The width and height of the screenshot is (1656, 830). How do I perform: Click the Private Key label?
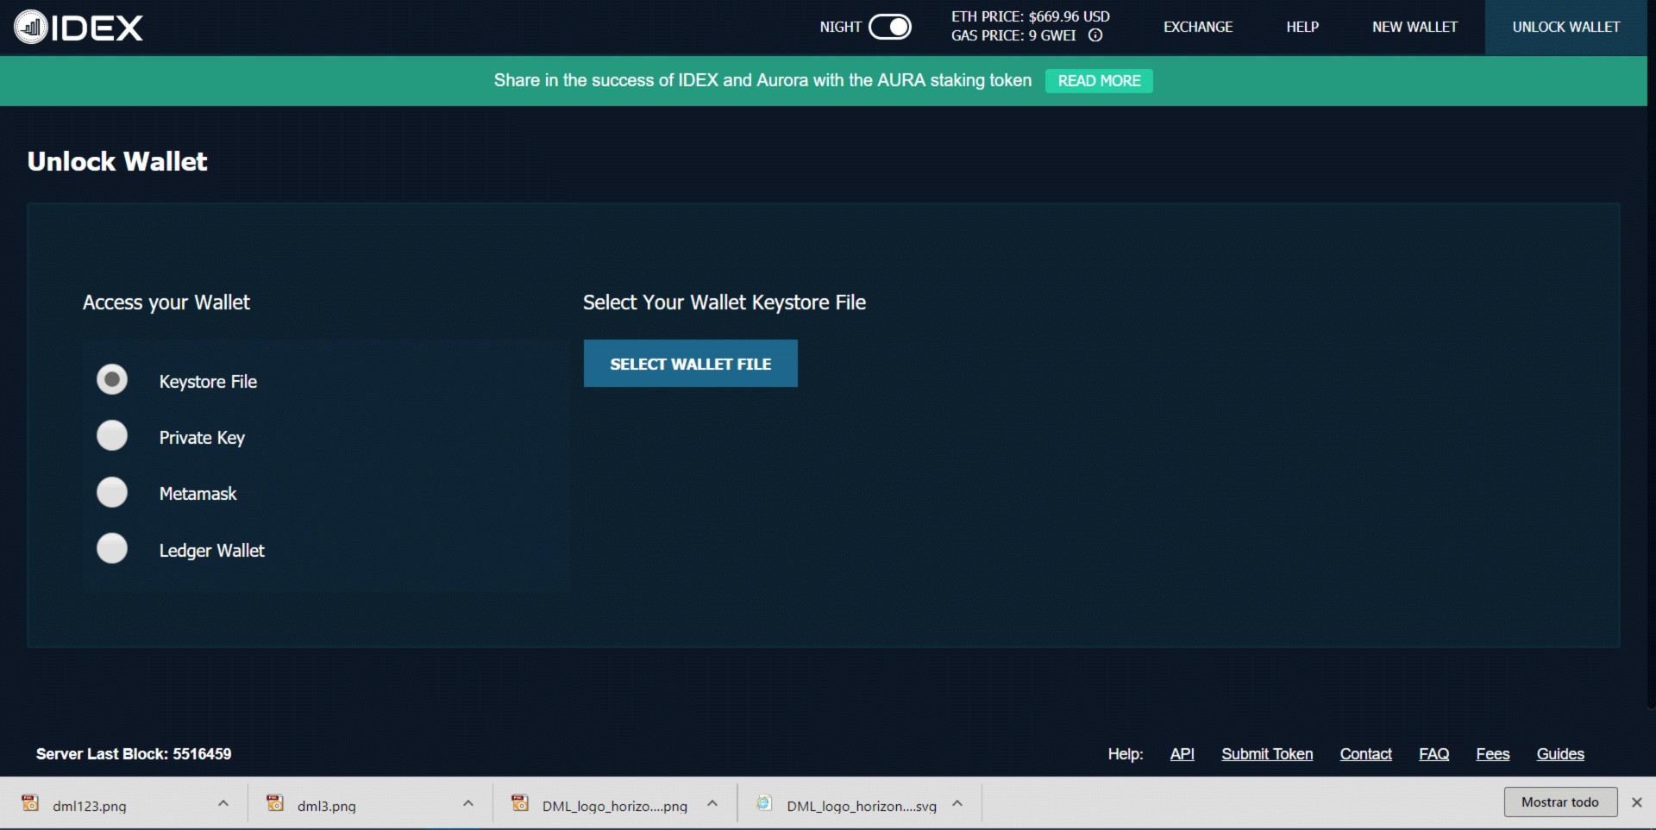202,438
